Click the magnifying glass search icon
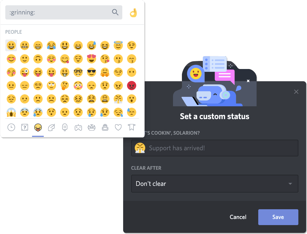The height and width of the screenshot is (234, 307). [x=115, y=12]
